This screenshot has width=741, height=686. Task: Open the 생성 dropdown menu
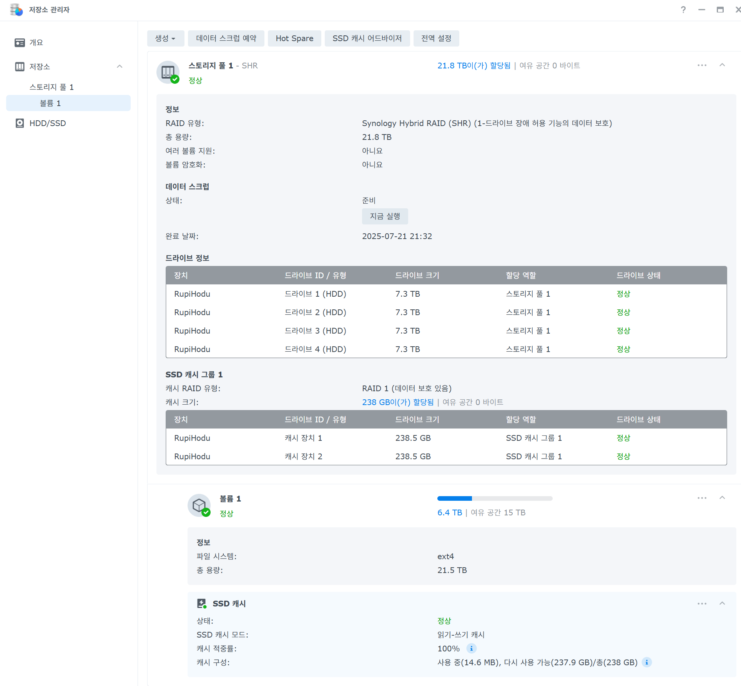click(165, 38)
